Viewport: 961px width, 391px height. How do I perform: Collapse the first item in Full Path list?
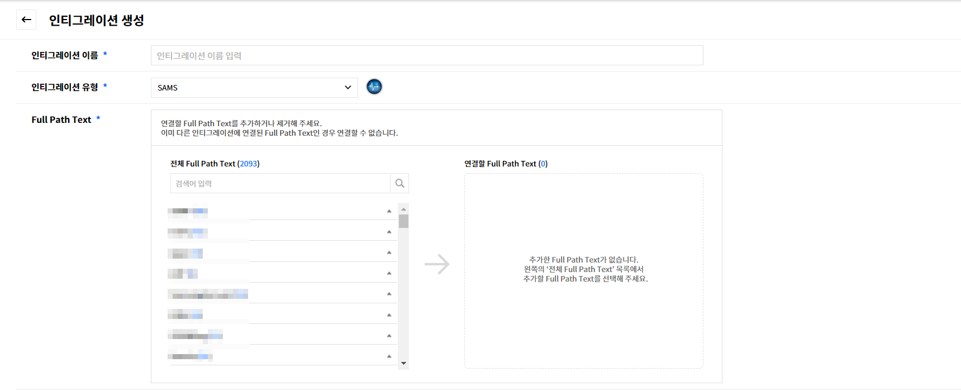point(389,211)
